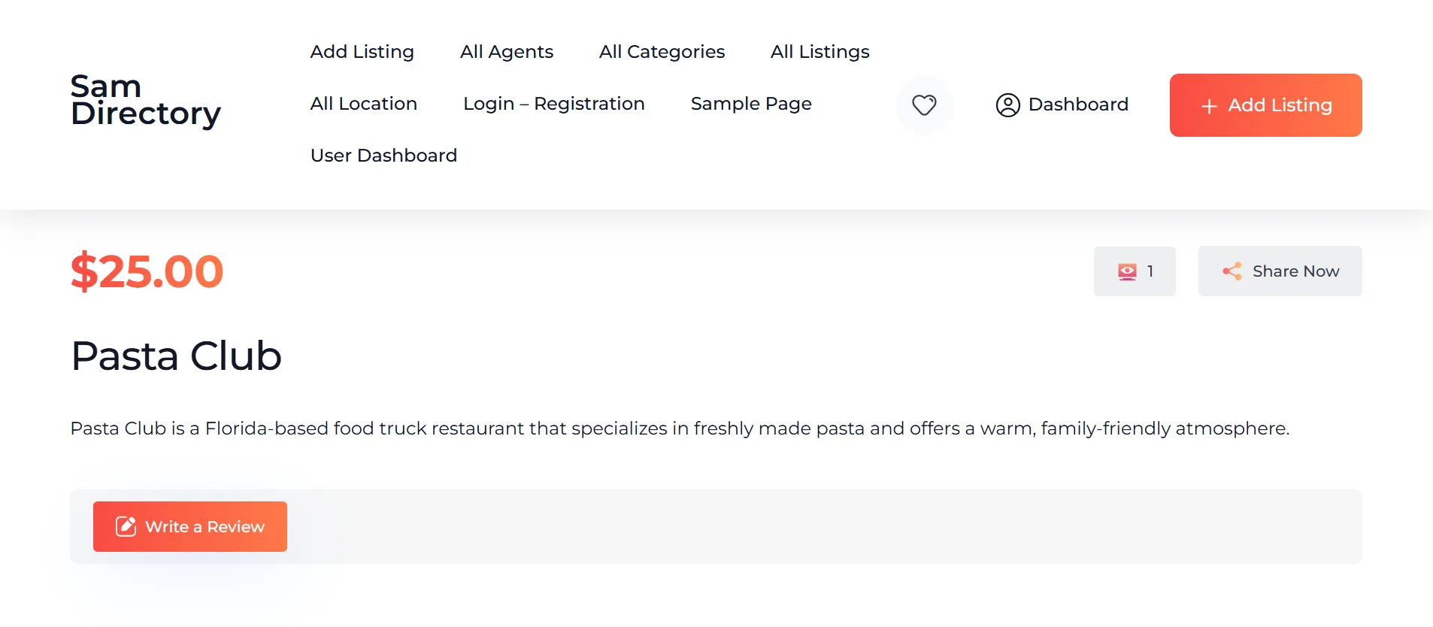Click the orange Add Listing button
Viewport: 1433px width, 627px height.
1265,105
